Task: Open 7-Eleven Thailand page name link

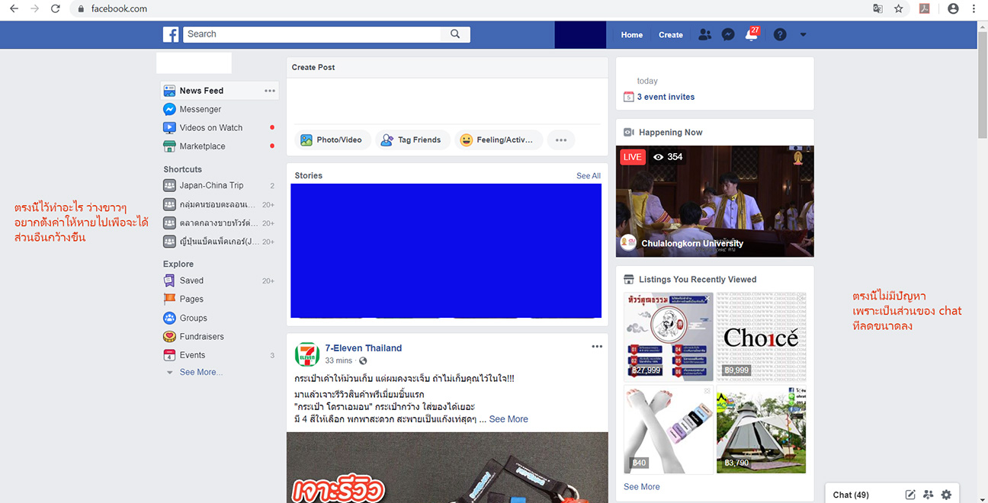Action: (364, 348)
